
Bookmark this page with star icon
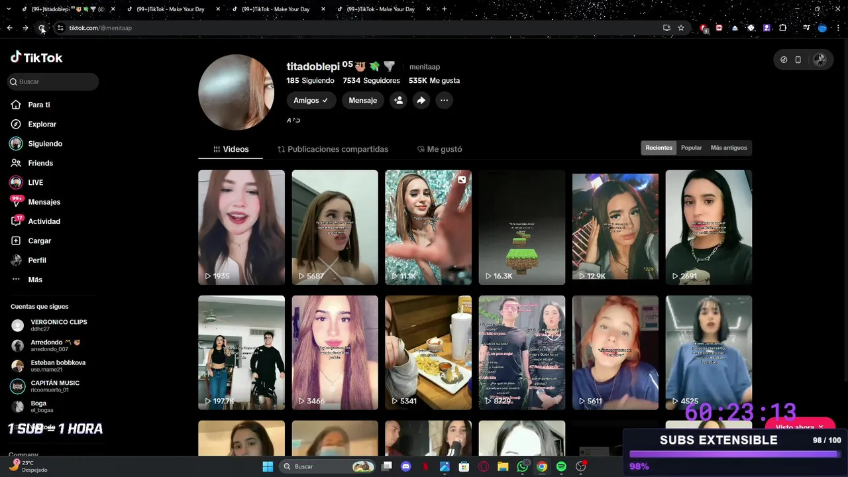[681, 28]
